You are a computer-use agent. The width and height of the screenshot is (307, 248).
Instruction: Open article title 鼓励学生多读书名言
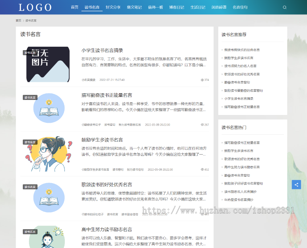point(102,140)
